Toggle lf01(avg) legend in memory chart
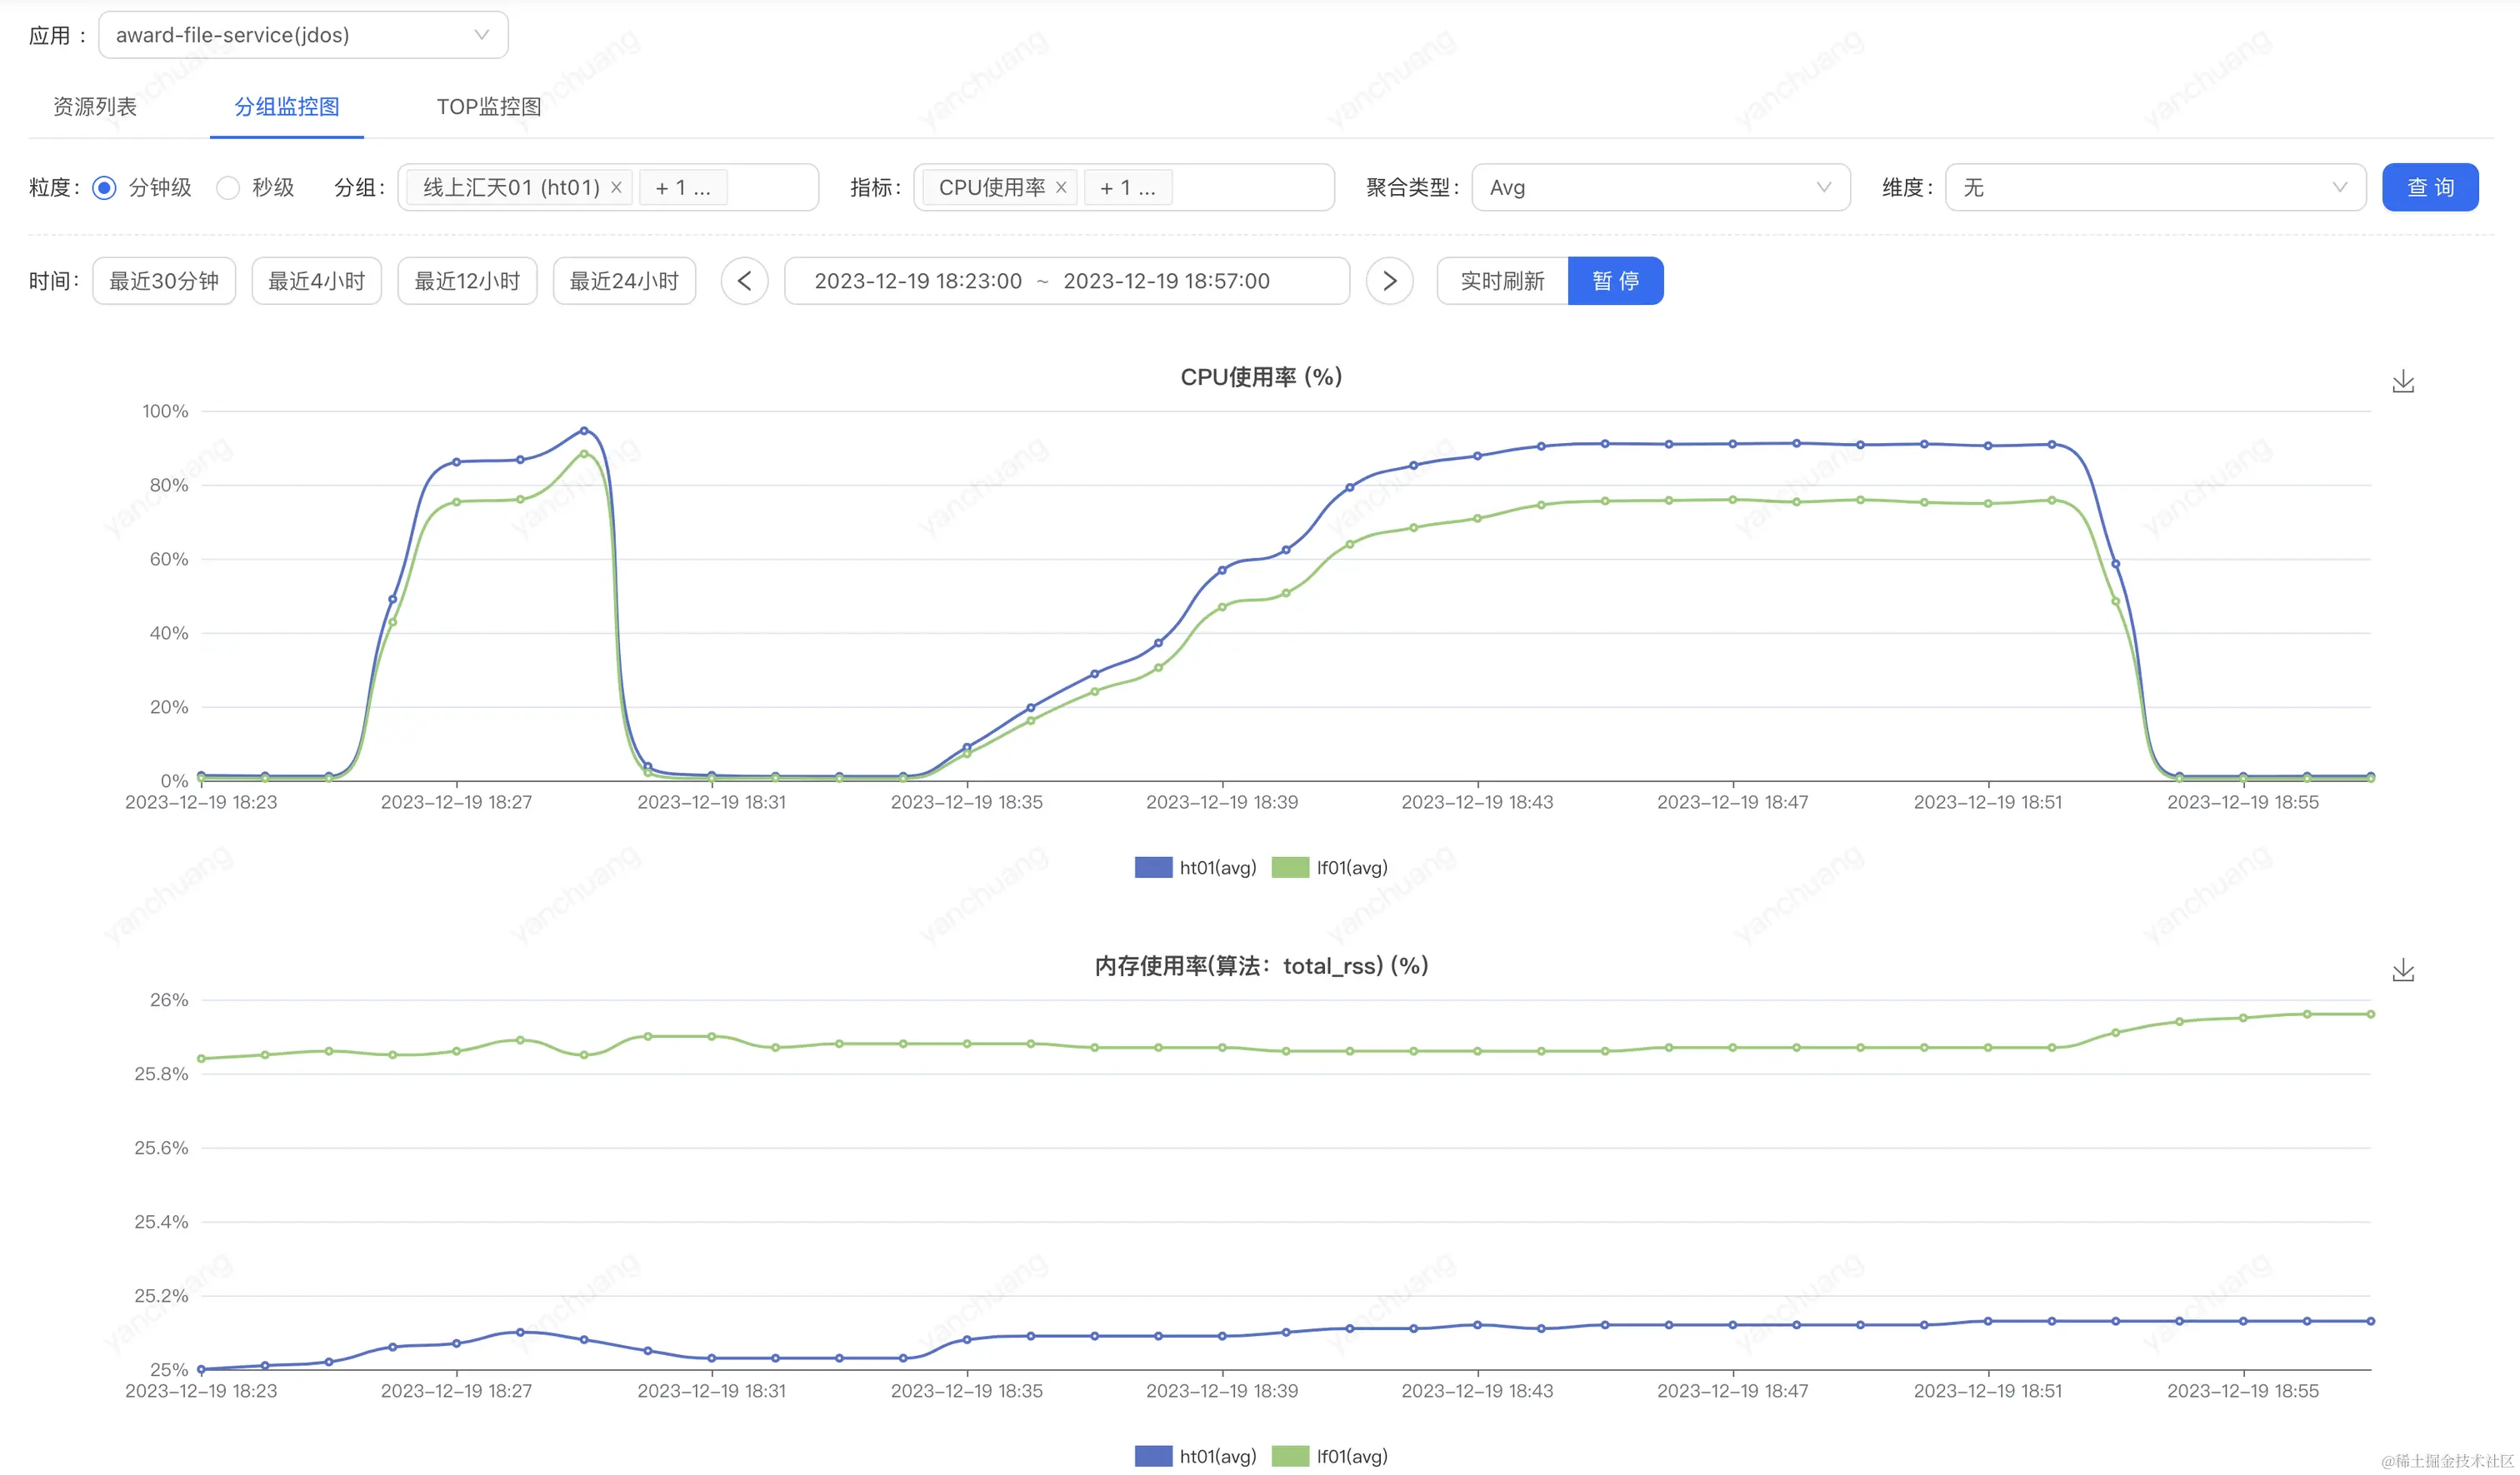This screenshot has height=1475, width=2520. [1331, 1456]
